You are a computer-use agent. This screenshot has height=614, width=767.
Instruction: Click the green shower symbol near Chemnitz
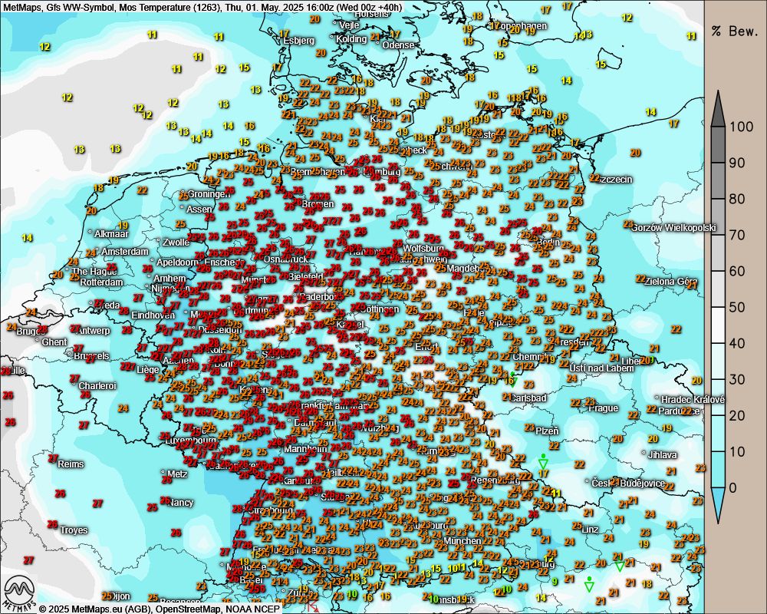[x=512, y=375]
